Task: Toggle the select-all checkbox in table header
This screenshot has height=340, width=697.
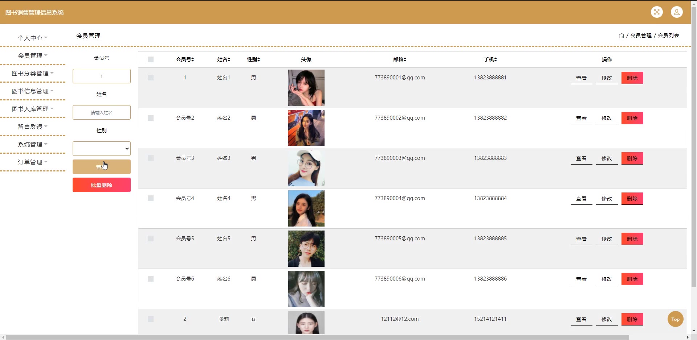Action: pyautogui.click(x=151, y=59)
